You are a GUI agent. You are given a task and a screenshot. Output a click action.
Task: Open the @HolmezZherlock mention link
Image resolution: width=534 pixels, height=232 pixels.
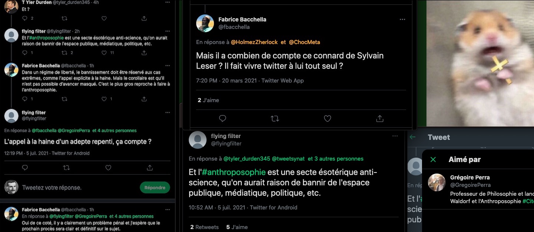click(x=254, y=42)
